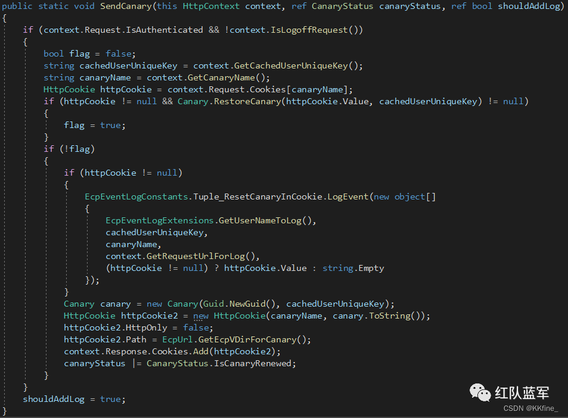Click the httpCookie2.HttpOnly property

pos(116,328)
